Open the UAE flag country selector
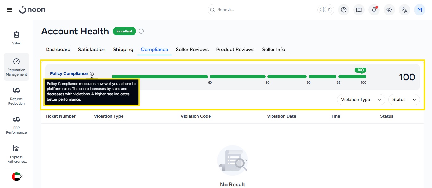Image resolution: width=432 pixels, height=188 pixels. (x=16, y=177)
